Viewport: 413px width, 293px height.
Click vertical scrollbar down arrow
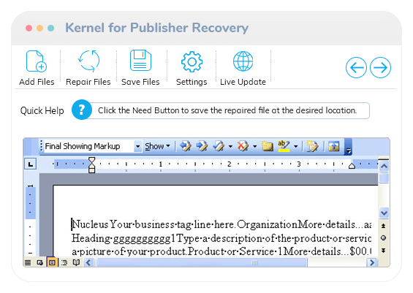click(x=384, y=213)
